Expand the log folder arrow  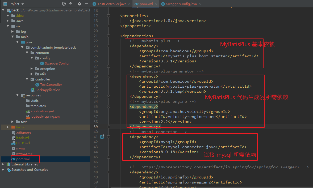pyautogui.click(x=12, y=31)
